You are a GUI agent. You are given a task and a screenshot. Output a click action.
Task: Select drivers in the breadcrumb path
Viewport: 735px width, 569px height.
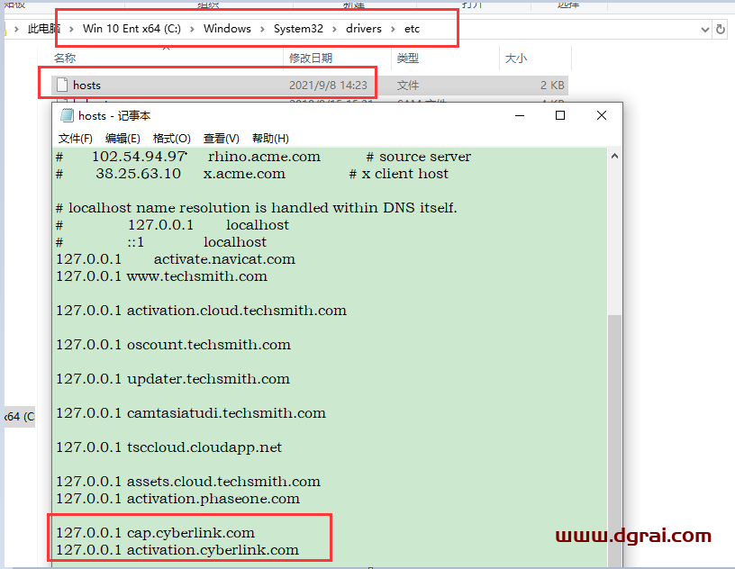point(364,29)
